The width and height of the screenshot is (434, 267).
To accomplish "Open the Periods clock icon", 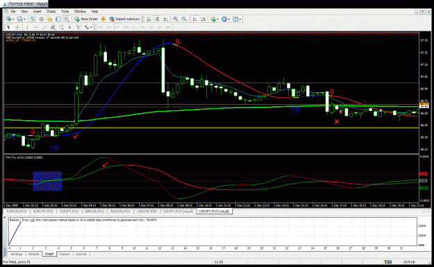I will point(224,19).
